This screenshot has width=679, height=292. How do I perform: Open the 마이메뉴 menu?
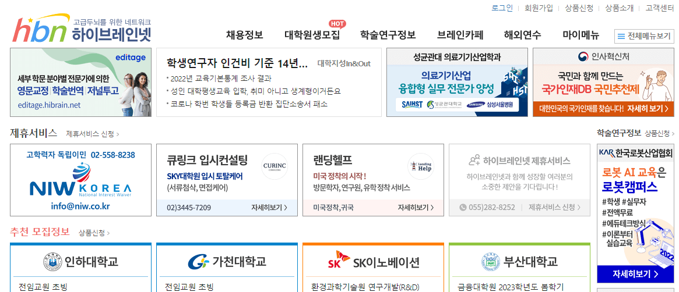coord(581,35)
